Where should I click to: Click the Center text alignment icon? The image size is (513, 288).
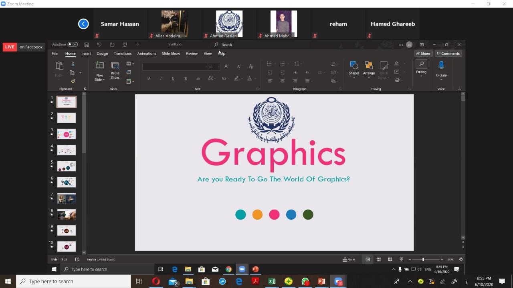coord(283,81)
